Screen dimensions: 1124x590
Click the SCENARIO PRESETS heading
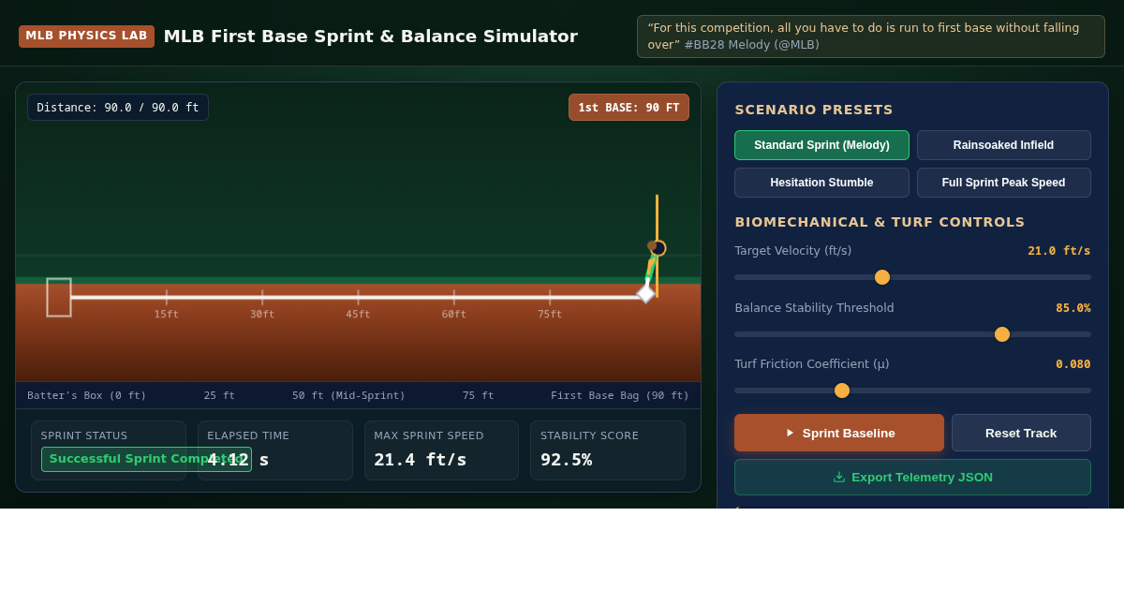(814, 110)
